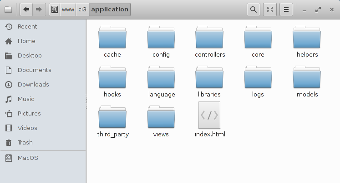Viewport: 340px width, 183px height.
Task: Select the MacOS drive in sidebar
Action: coord(27,158)
